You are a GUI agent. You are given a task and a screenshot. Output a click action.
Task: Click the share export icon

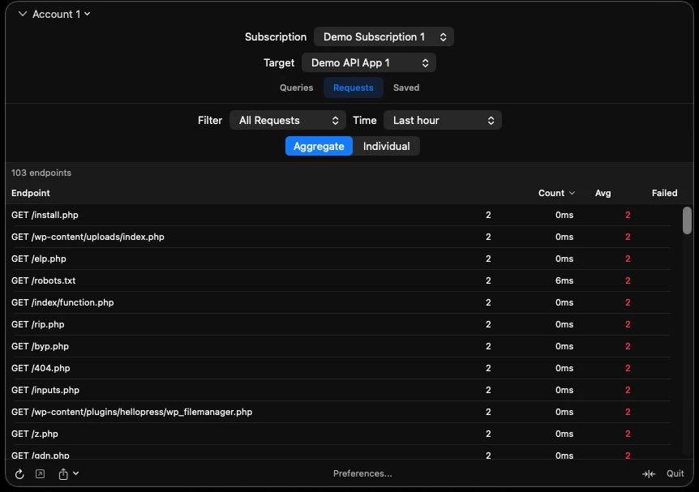click(64, 473)
